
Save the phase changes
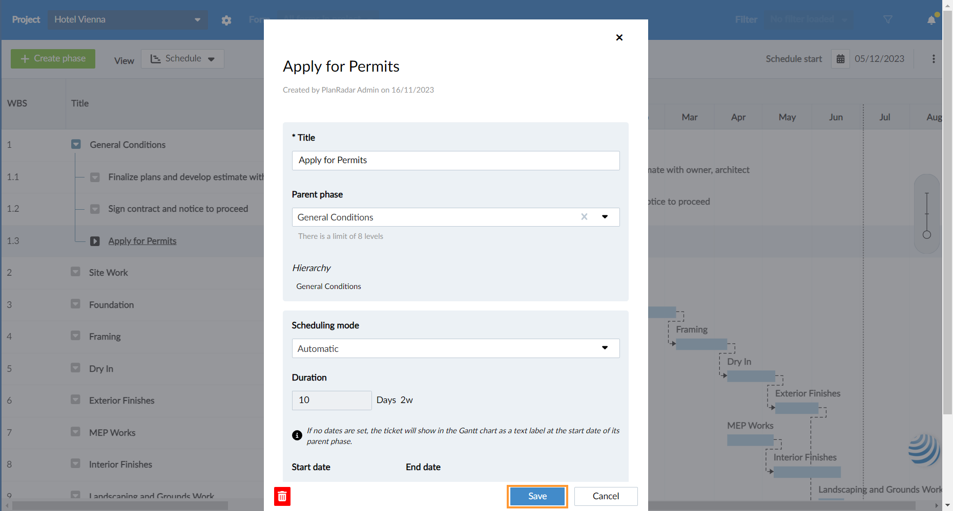pos(537,496)
